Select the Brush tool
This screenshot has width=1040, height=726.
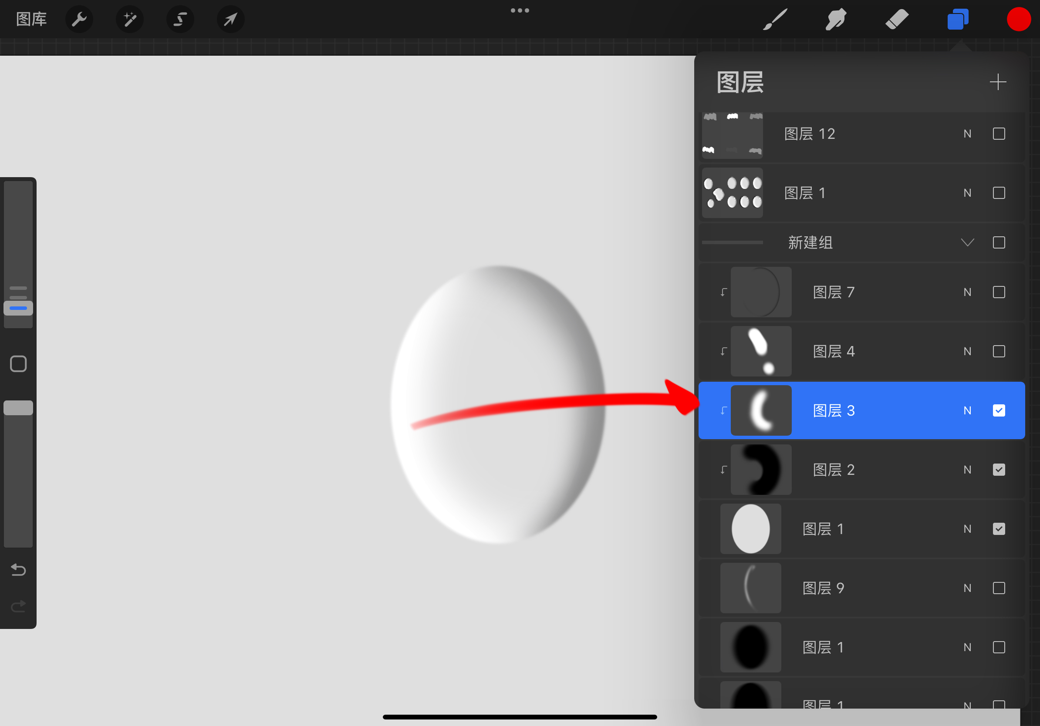[x=775, y=19]
